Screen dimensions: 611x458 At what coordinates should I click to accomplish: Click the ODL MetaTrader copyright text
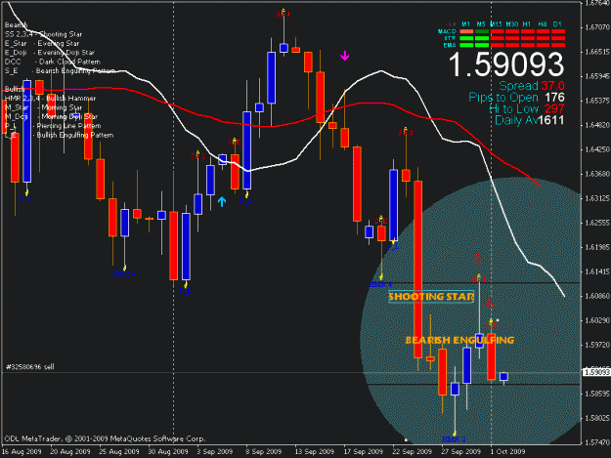point(105,438)
